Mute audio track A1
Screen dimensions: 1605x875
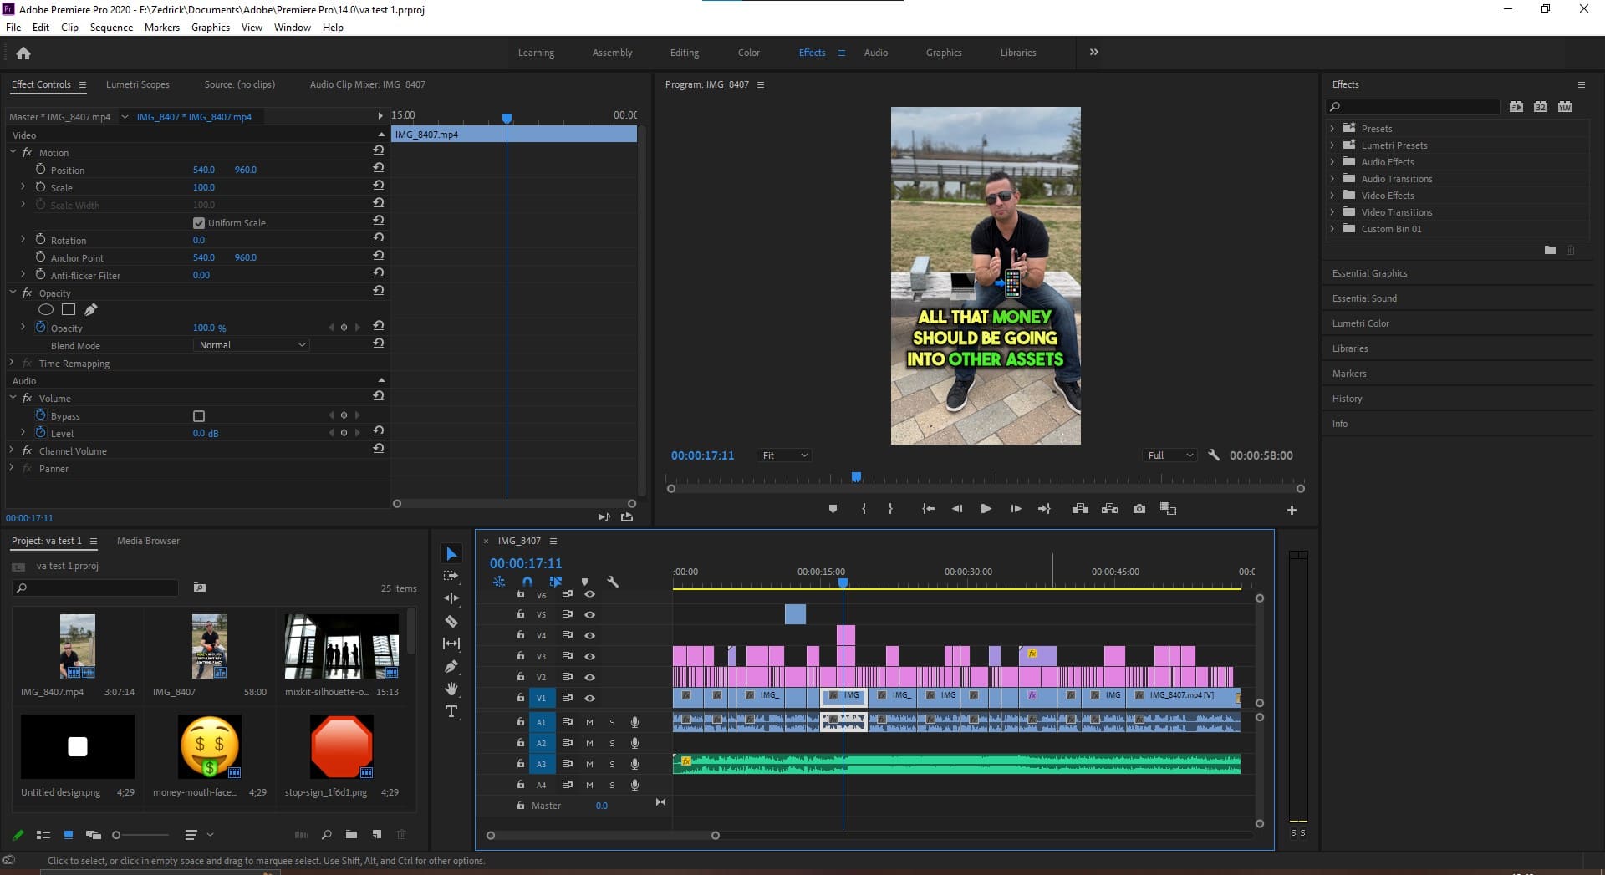tap(589, 722)
